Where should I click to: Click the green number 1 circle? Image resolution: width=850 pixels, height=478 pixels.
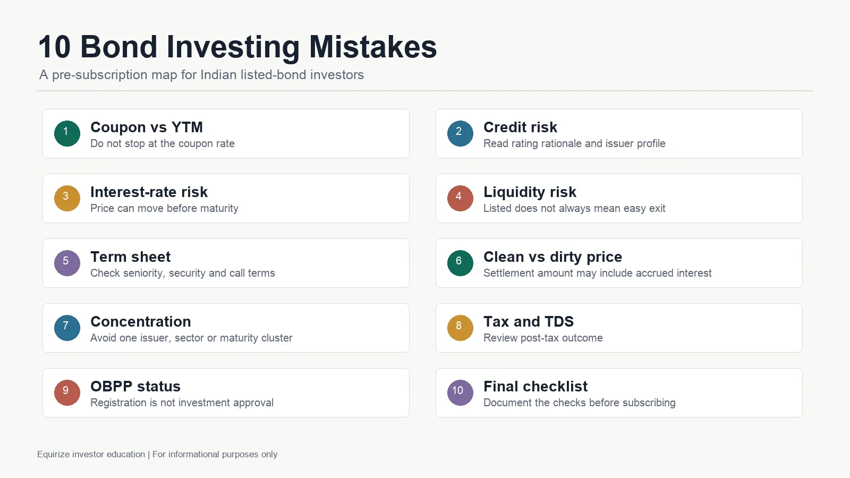coord(67,133)
